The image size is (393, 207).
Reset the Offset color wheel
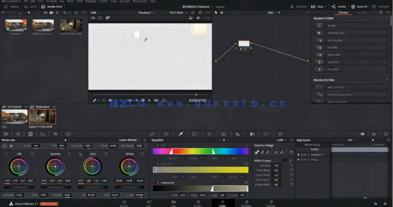(142, 154)
